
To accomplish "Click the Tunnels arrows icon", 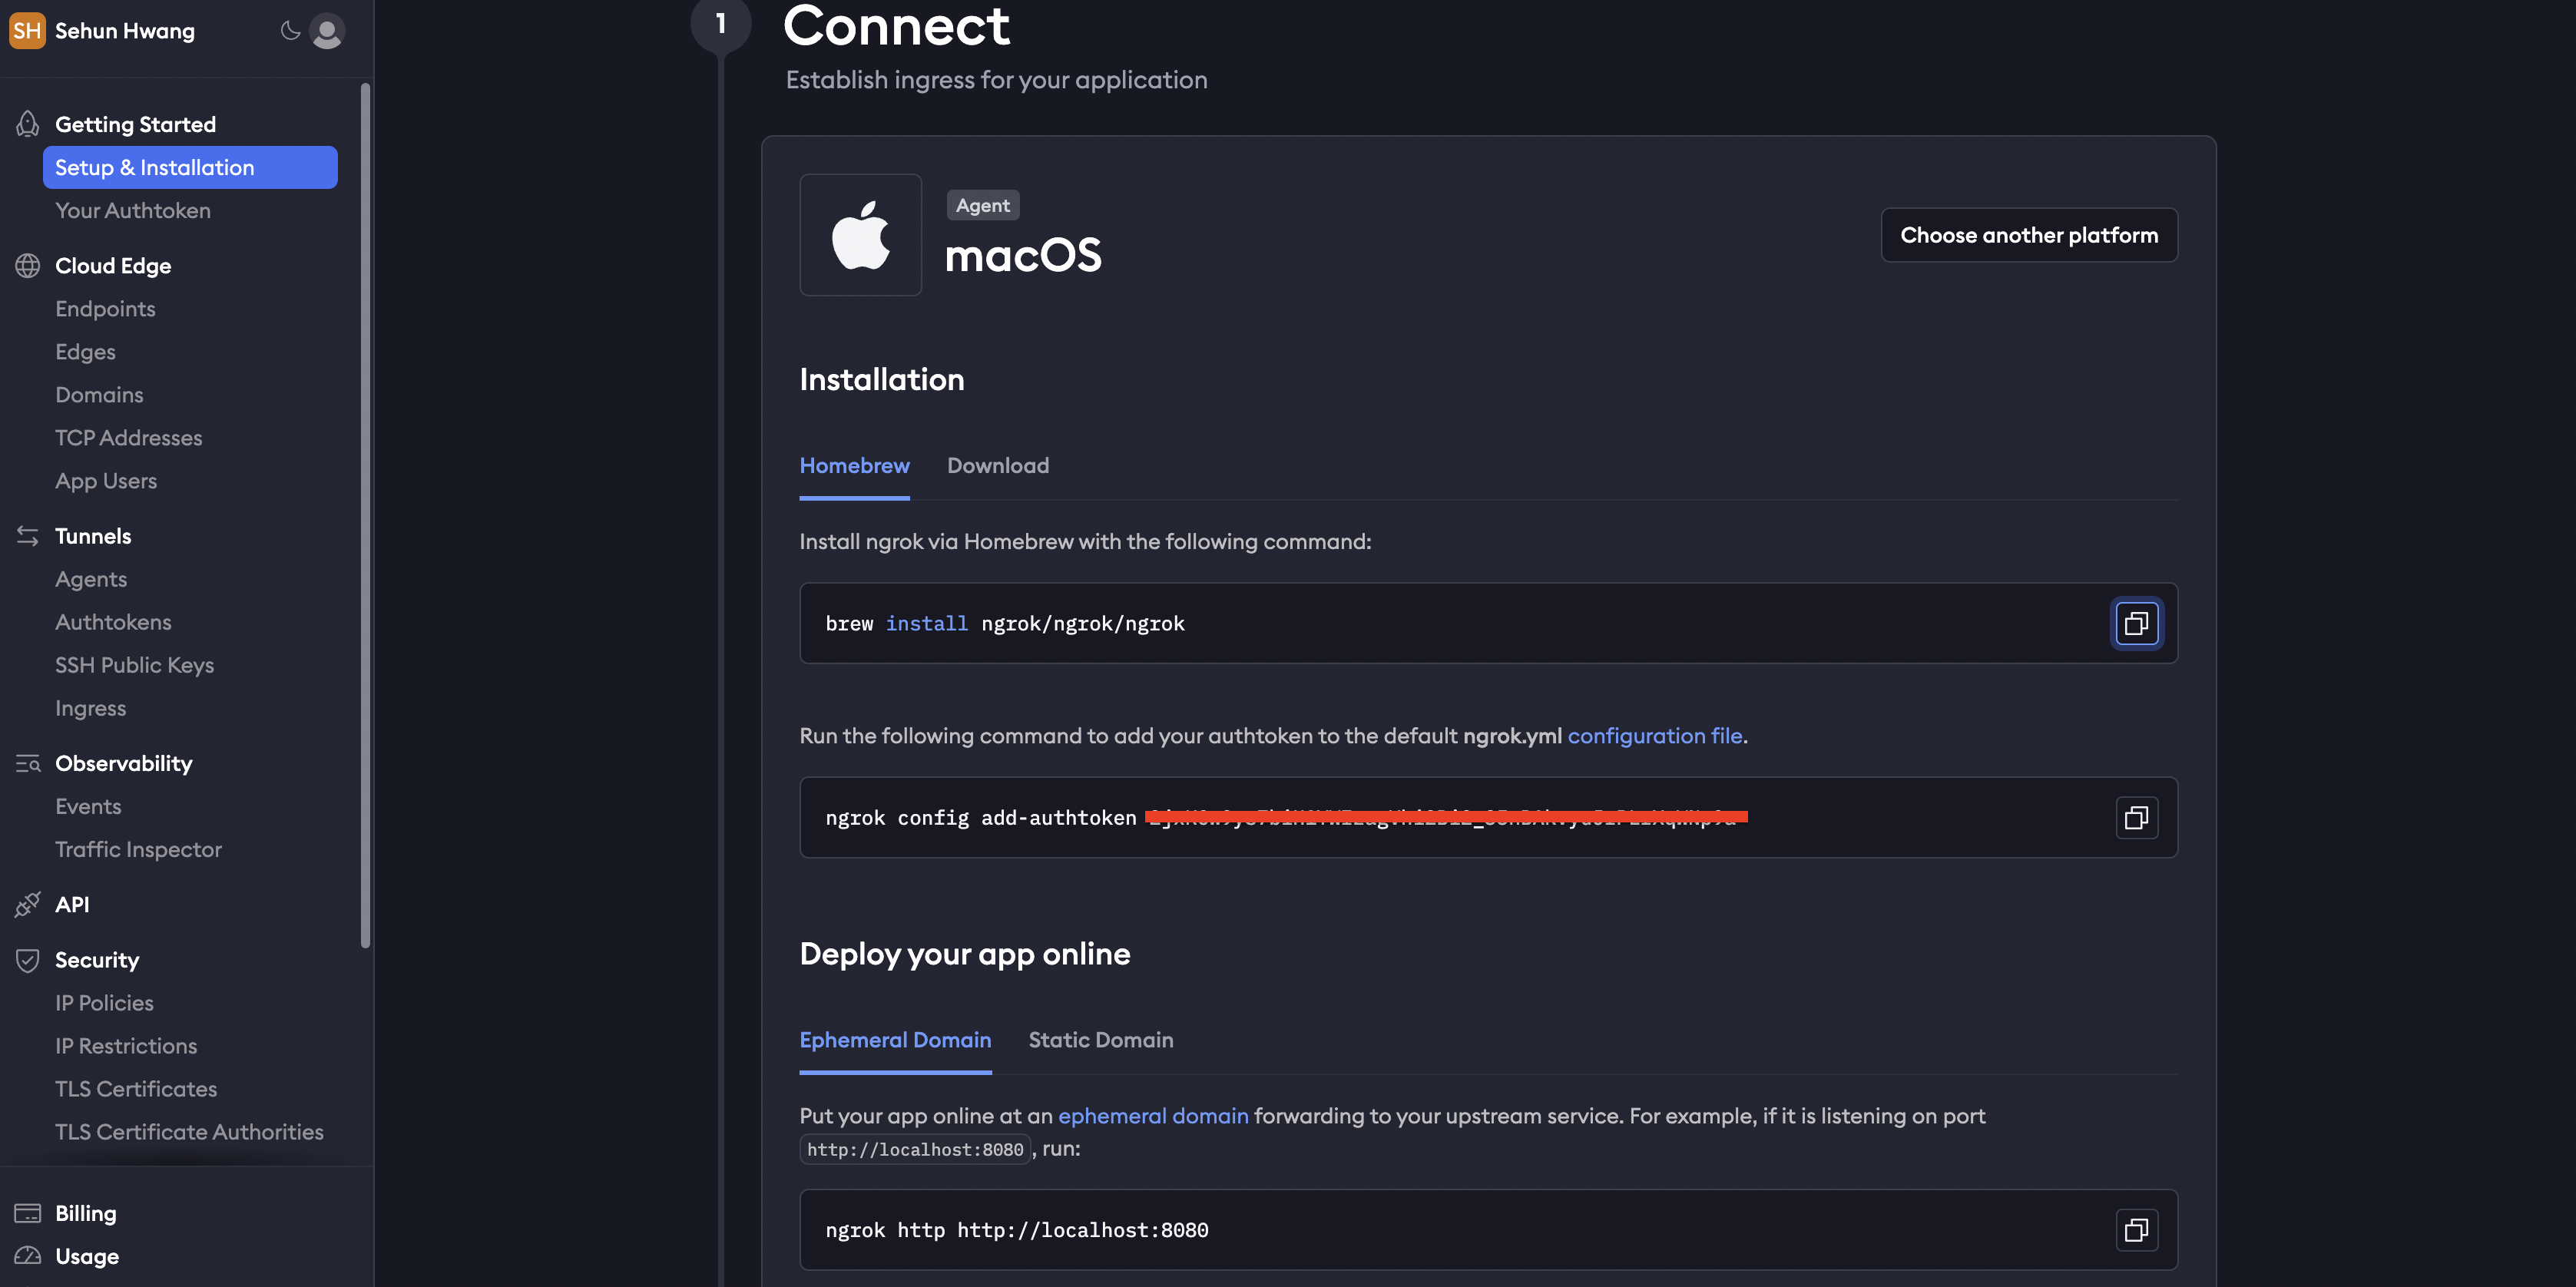I will tap(26, 535).
